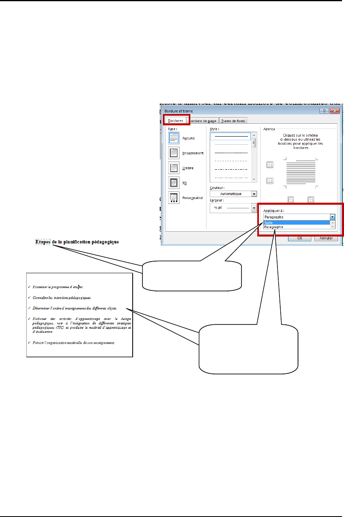Click the paragraph preview schema in Aperçu

(300, 172)
